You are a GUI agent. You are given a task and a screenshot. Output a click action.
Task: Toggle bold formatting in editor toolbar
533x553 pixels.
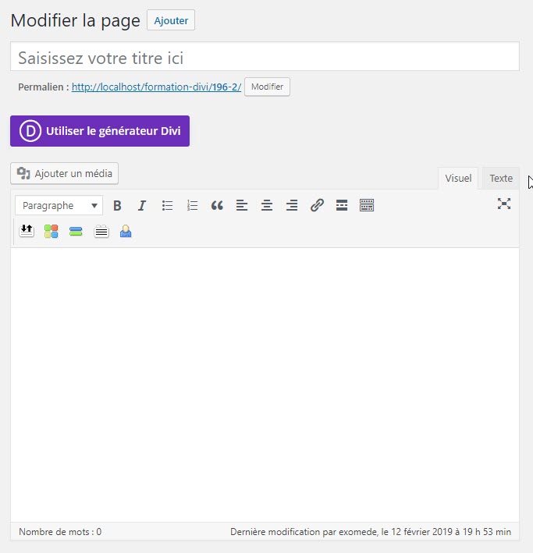click(x=117, y=206)
